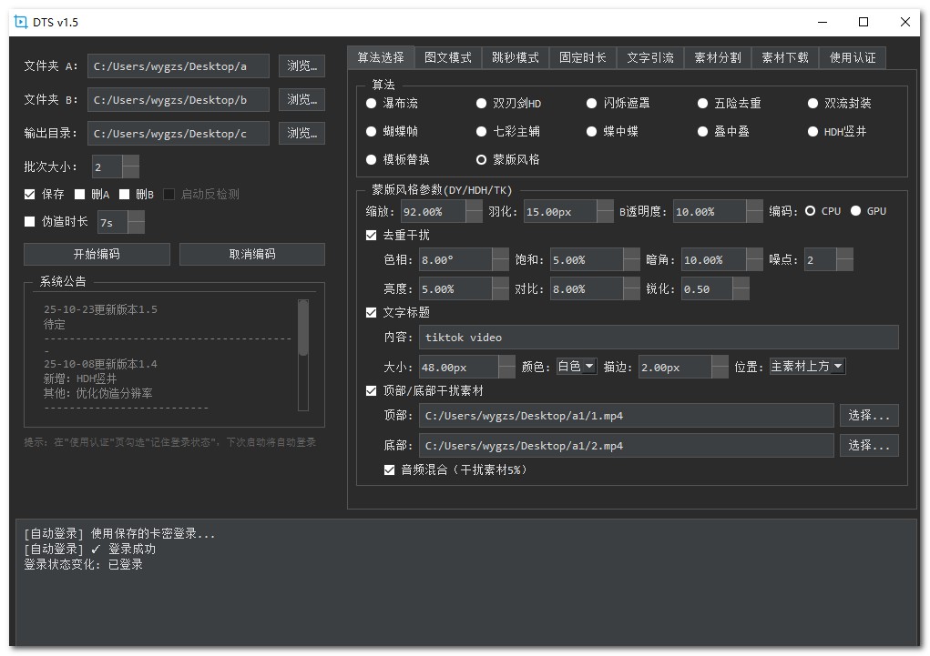Image resolution: width=930 pixels, height=656 pixels.
Task: Expand the 批次大小 stepper dropdown arrows
Action: [x=130, y=167]
